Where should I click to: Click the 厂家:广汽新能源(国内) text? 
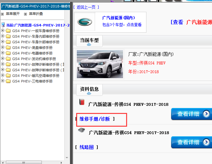(x=151, y=54)
